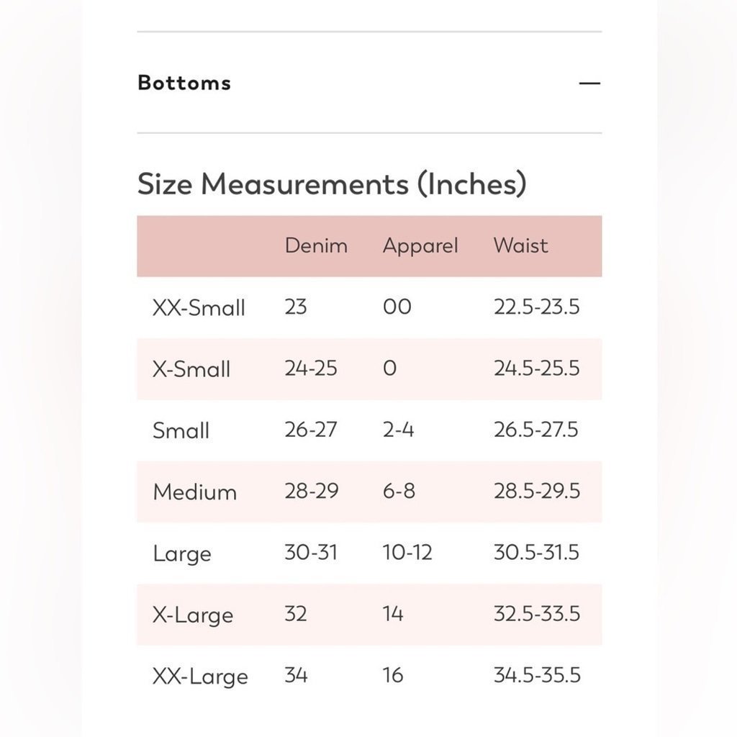Select the Size Measurements (Inches) title
737x737 pixels.
coord(332,184)
